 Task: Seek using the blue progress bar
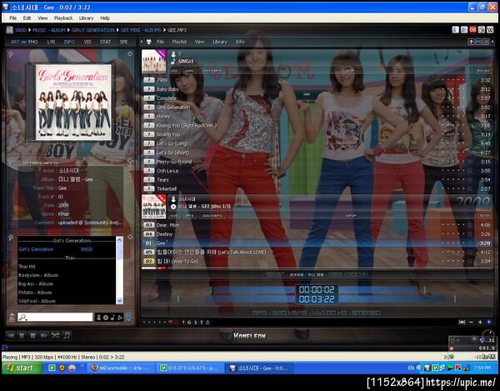(x=317, y=294)
